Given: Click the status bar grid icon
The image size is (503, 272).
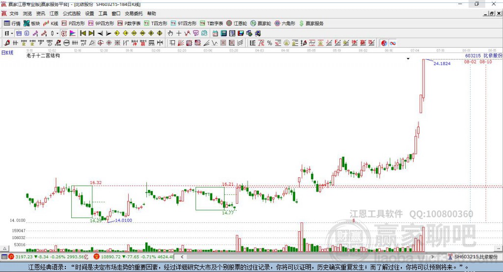Looking at the screenshot, I should click(4, 257).
